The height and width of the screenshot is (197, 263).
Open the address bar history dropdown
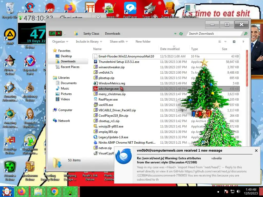coord(175,34)
